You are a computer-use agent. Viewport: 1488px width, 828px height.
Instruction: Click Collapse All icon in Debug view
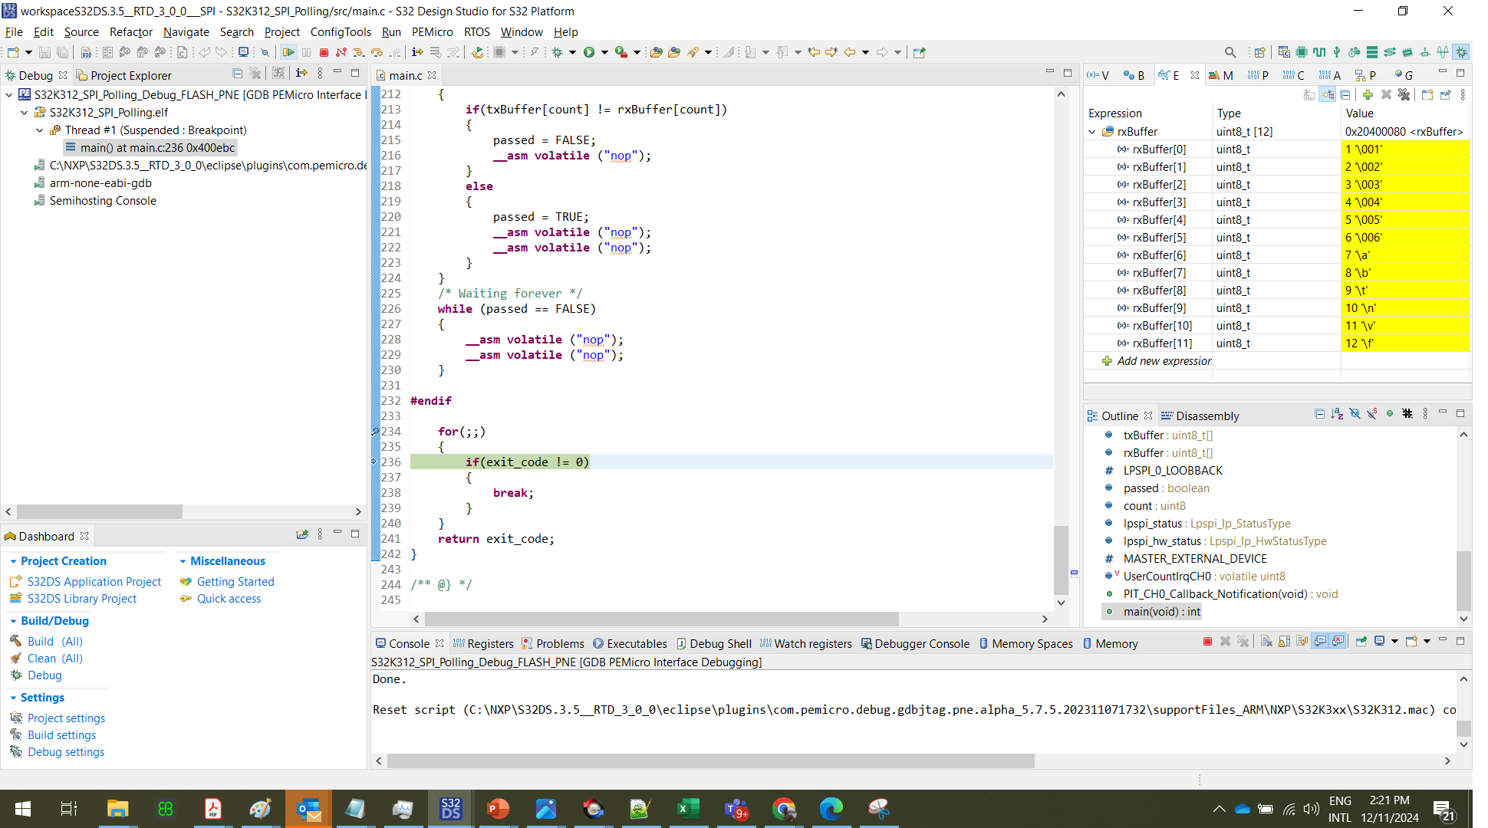[237, 74]
